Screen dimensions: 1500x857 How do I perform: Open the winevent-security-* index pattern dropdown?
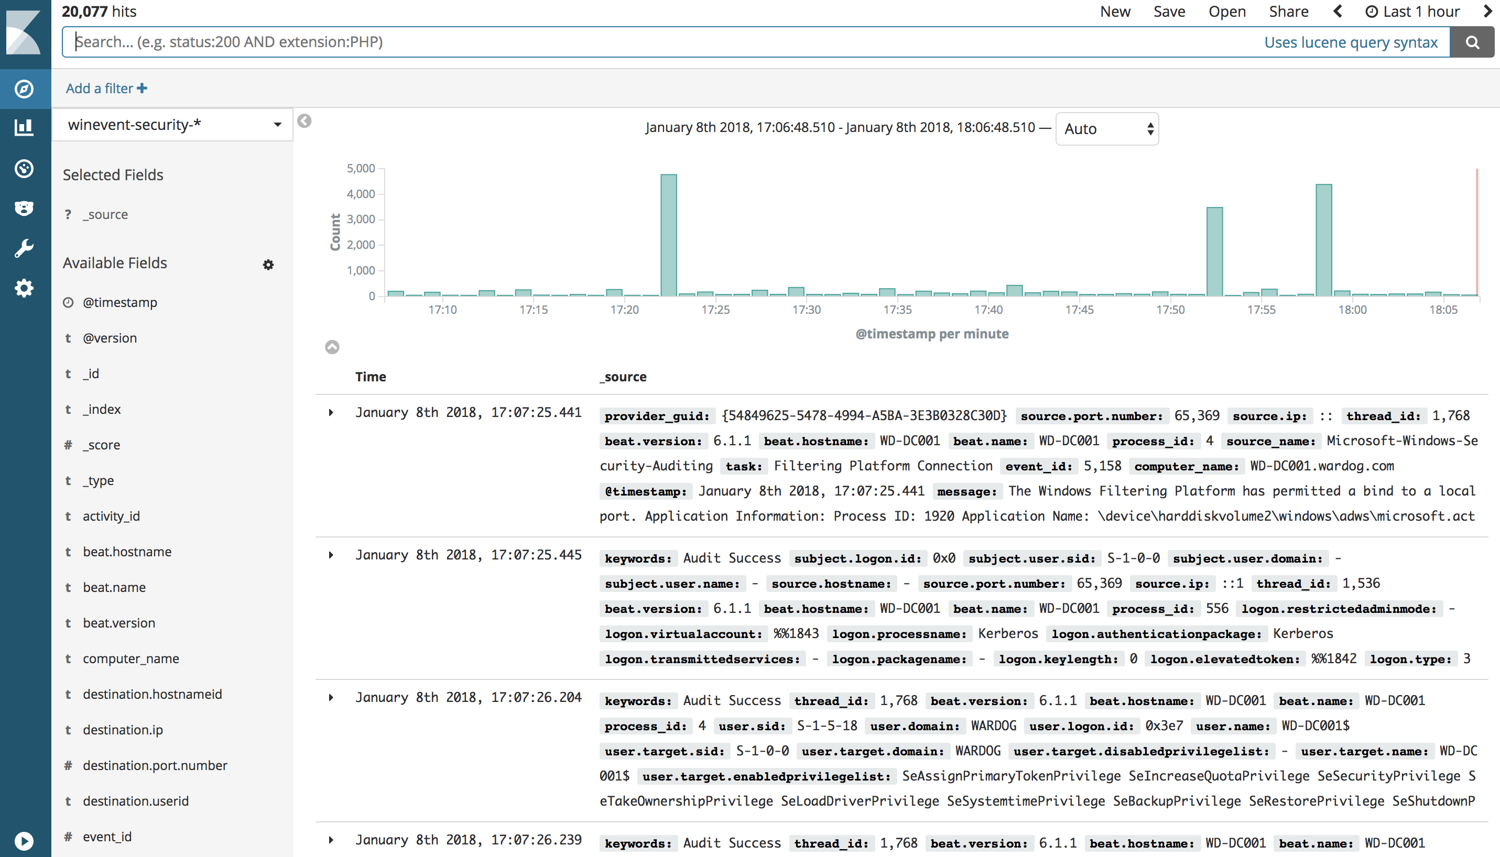[x=172, y=125]
